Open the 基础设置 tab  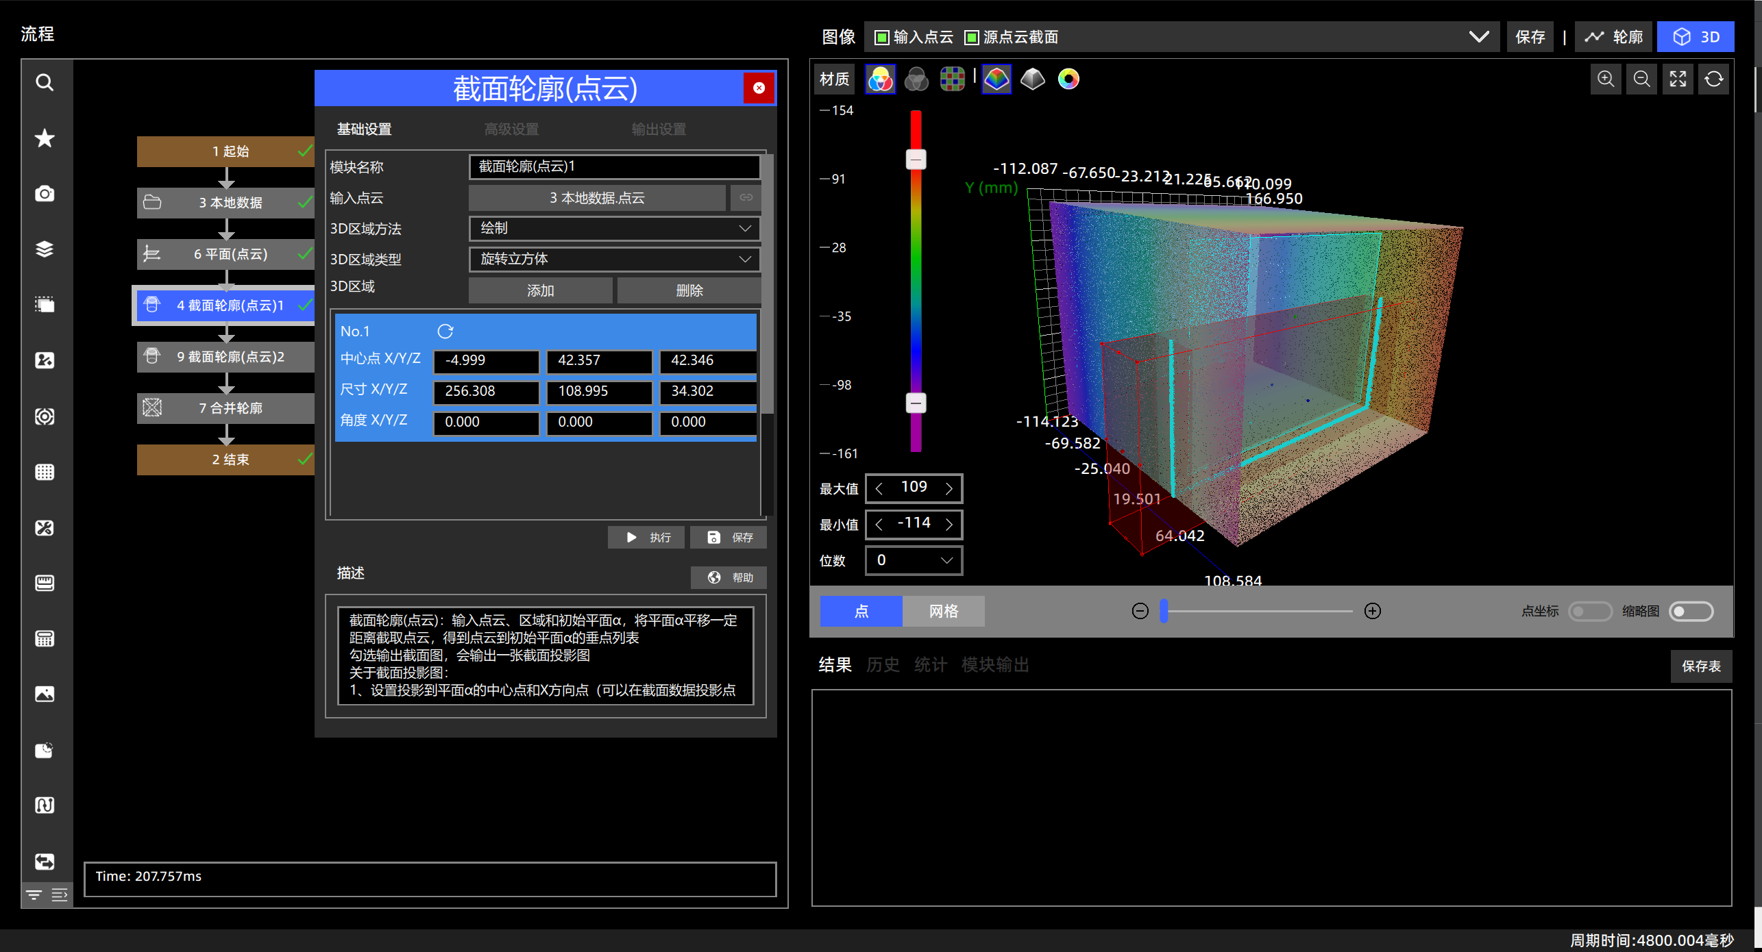364,129
